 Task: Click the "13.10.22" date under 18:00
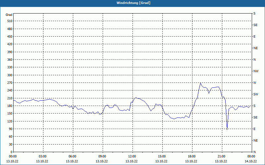[191, 161]
